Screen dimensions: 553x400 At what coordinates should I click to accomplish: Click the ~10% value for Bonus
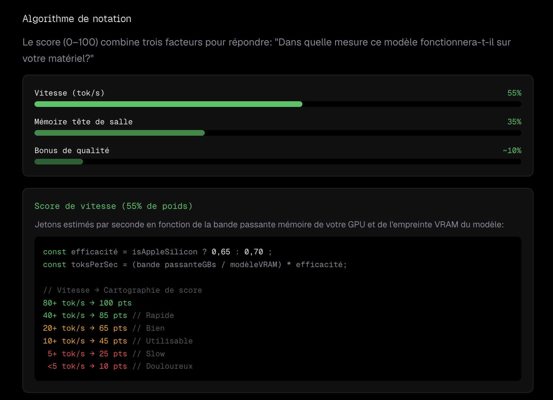coord(512,150)
